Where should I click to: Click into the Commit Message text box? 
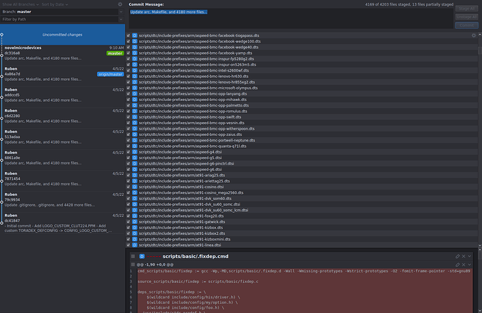[291, 19]
